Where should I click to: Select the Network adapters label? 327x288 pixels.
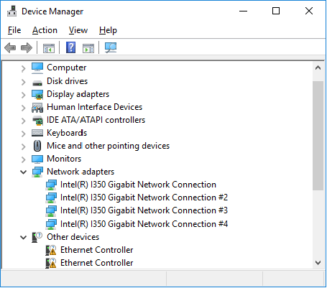point(80,172)
